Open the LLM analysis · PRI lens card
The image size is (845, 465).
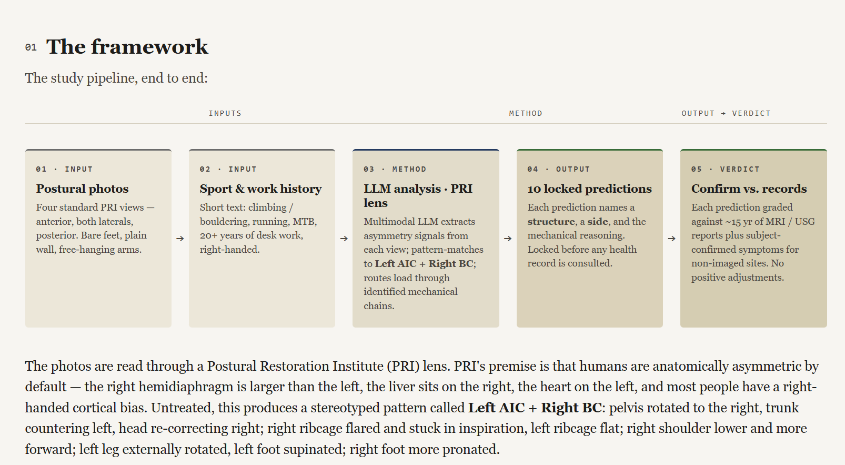(426, 238)
